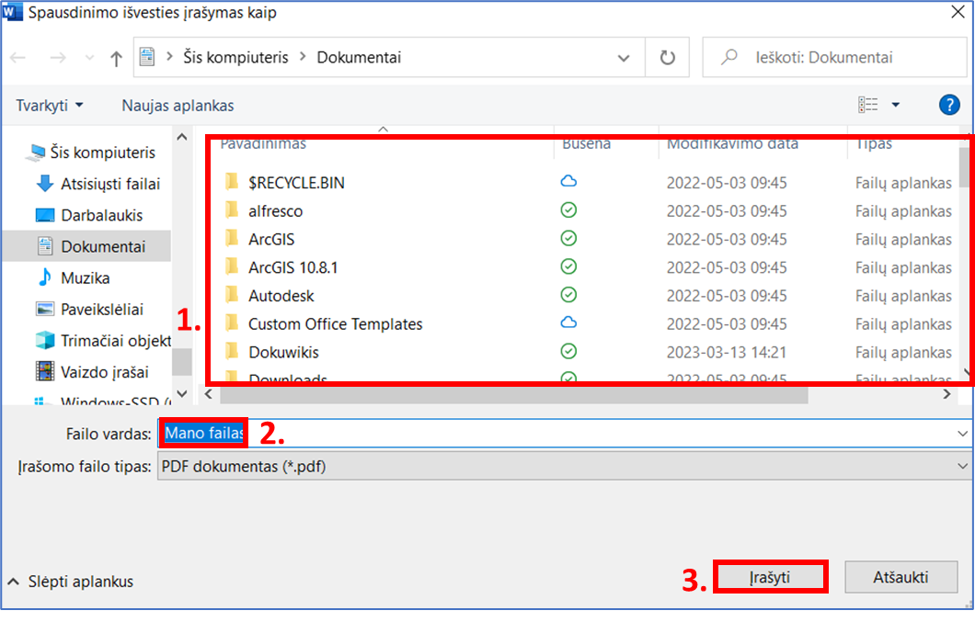Open Darbalaukis in navigation pane

pos(101,215)
